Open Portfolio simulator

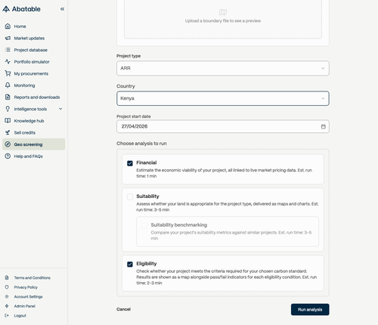click(x=34, y=62)
